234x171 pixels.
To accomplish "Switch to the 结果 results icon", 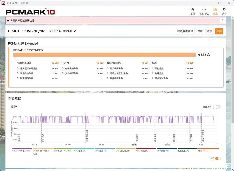I will click(215, 9).
